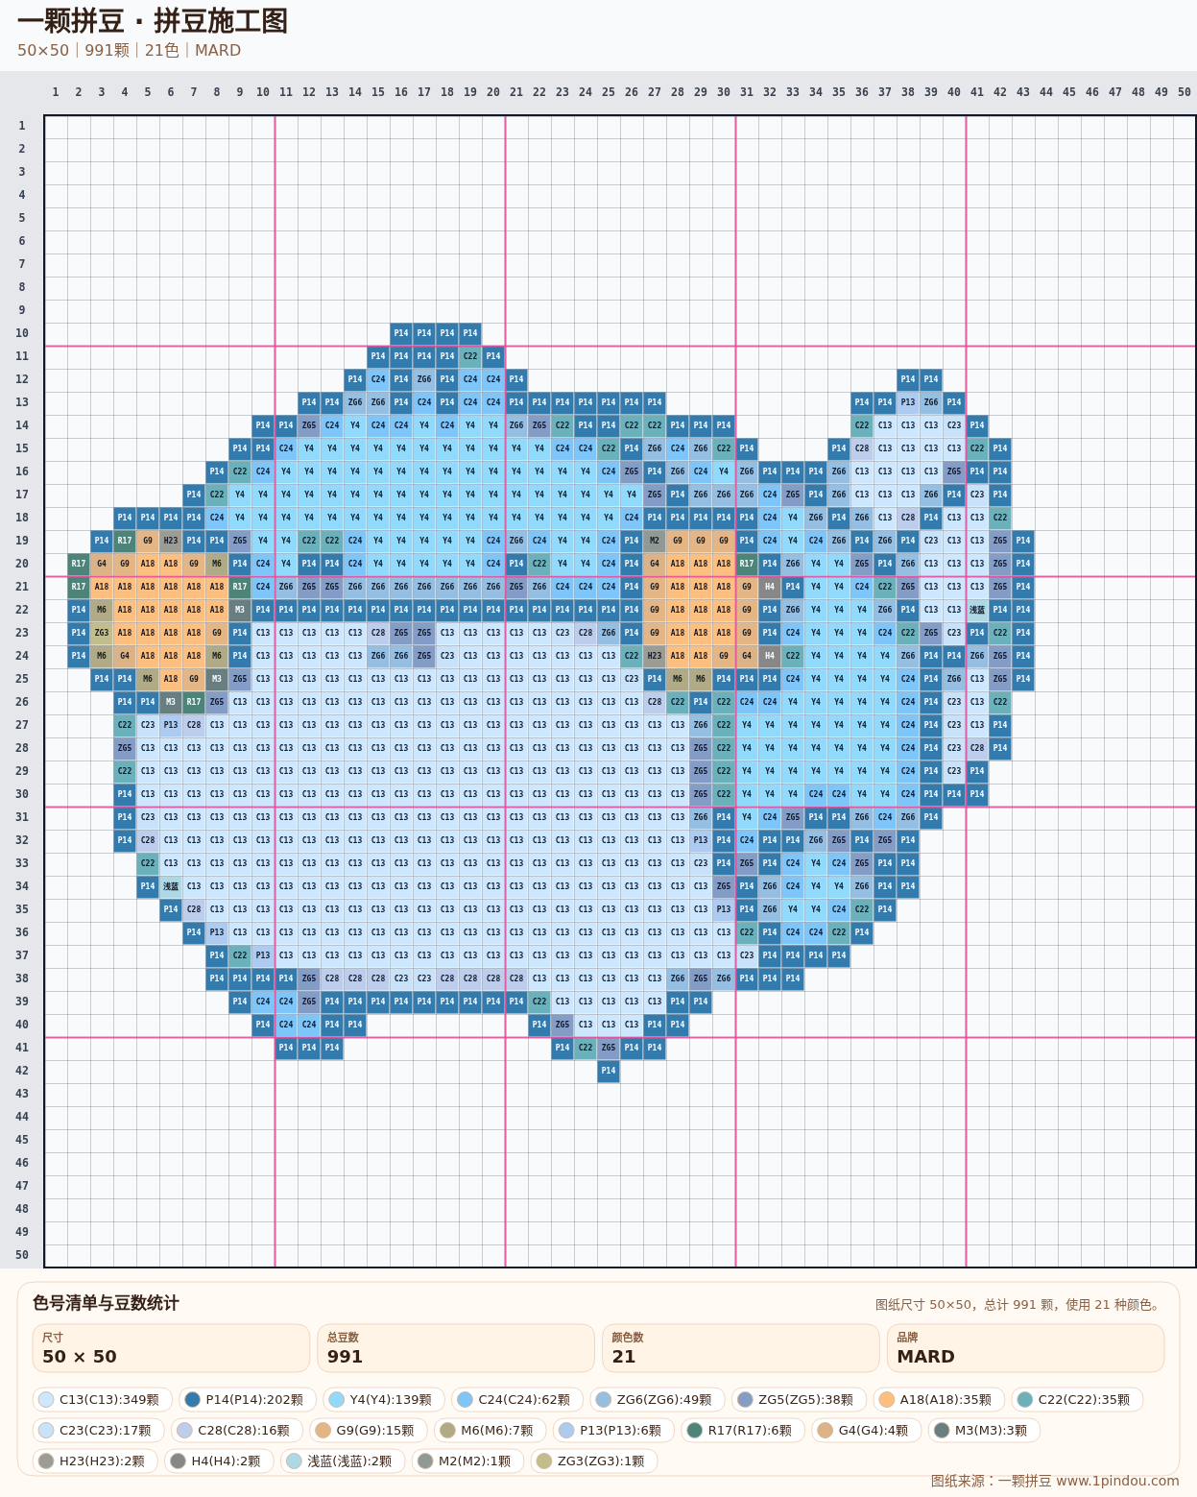Pick the C22(C22):35颗 teal legend chip
Image resolution: width=1197 pixels, height=1497 pixels.
coord(1077,1399)
